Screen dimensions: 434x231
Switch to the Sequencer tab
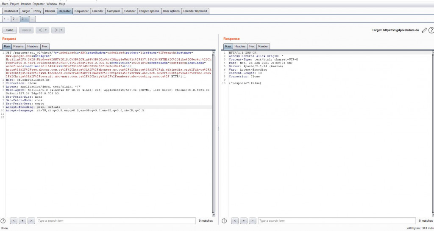point(82,11)
